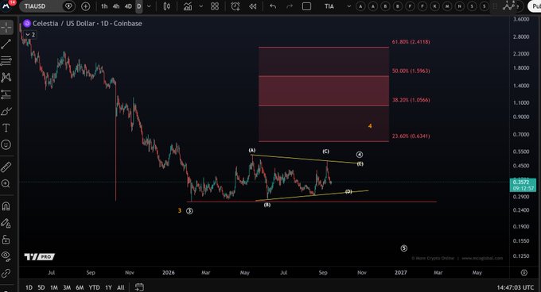Toggle lock all drawing tools
Viewport: 541px width, 292px height.
coord(6,240)
